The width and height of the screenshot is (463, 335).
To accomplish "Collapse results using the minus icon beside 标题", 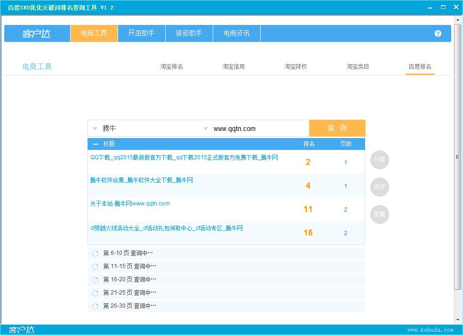I will 96,144.
